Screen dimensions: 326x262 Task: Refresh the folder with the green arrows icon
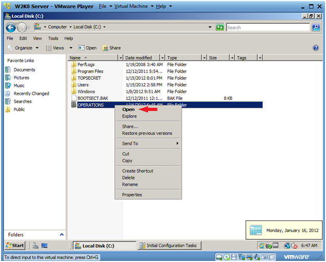point(220,27)
